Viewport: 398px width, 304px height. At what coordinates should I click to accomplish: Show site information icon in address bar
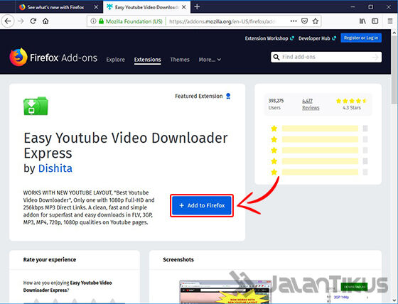point(93,21)
